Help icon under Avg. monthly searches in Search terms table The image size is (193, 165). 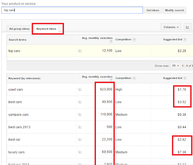point(111,41)
